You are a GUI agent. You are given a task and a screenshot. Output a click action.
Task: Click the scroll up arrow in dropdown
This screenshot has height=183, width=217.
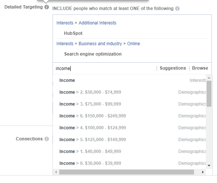[209, 78]
